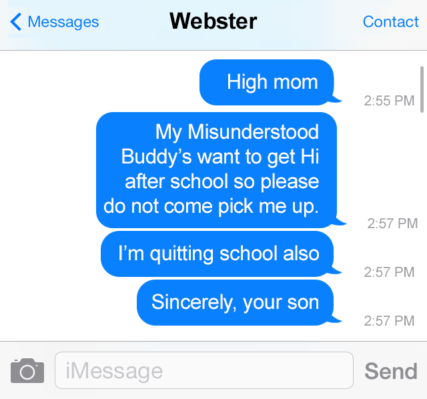Click the 2:57 PM timestamp beside long message
This screenshot has width=427, height=399.
(392, 224)
